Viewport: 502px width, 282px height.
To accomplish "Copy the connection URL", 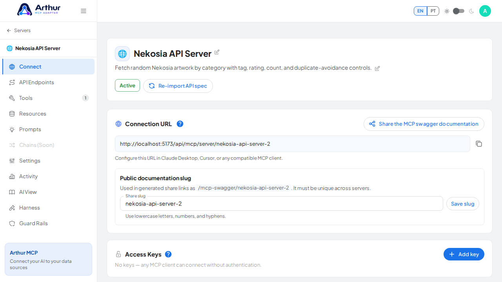I will click(x=479, y=144).
